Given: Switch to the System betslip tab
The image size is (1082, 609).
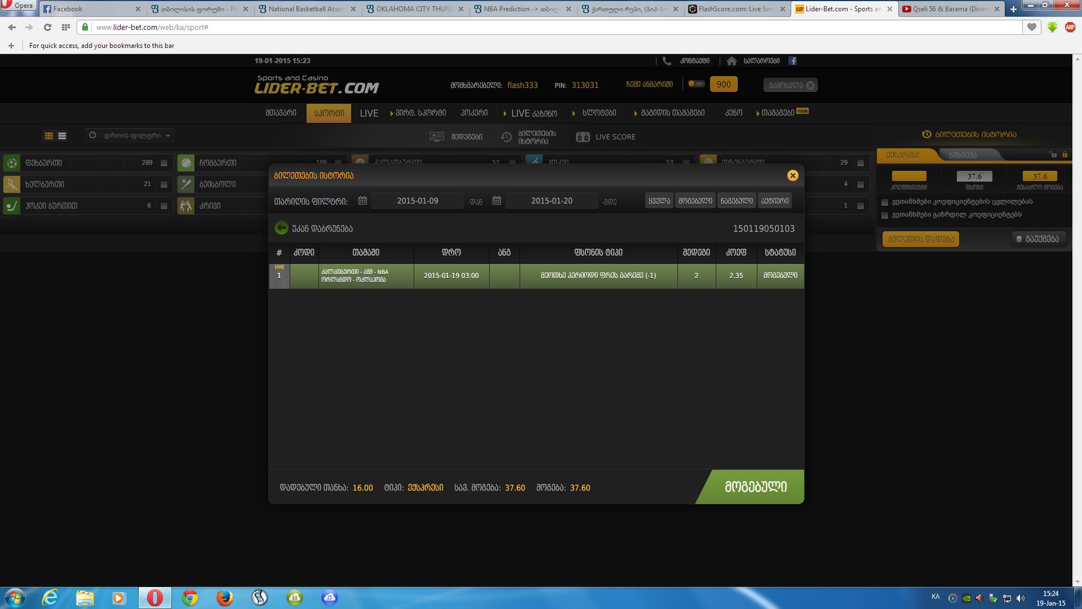Looking at the screenshot, I should pyautogui.click(x=962, y=155).
